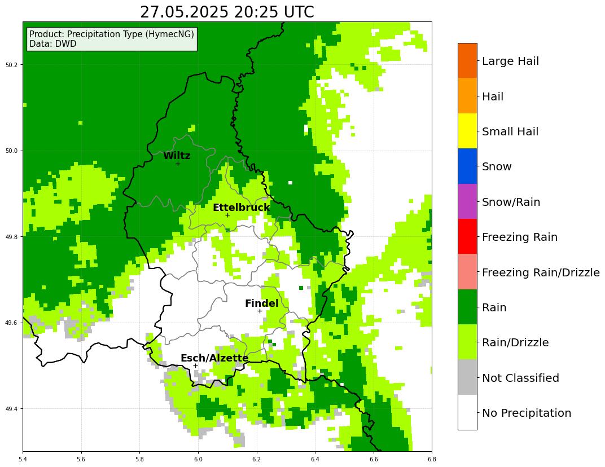The image size is (605, 467).
Task: Click the Hail legend label
Action: tap(493, 96)
